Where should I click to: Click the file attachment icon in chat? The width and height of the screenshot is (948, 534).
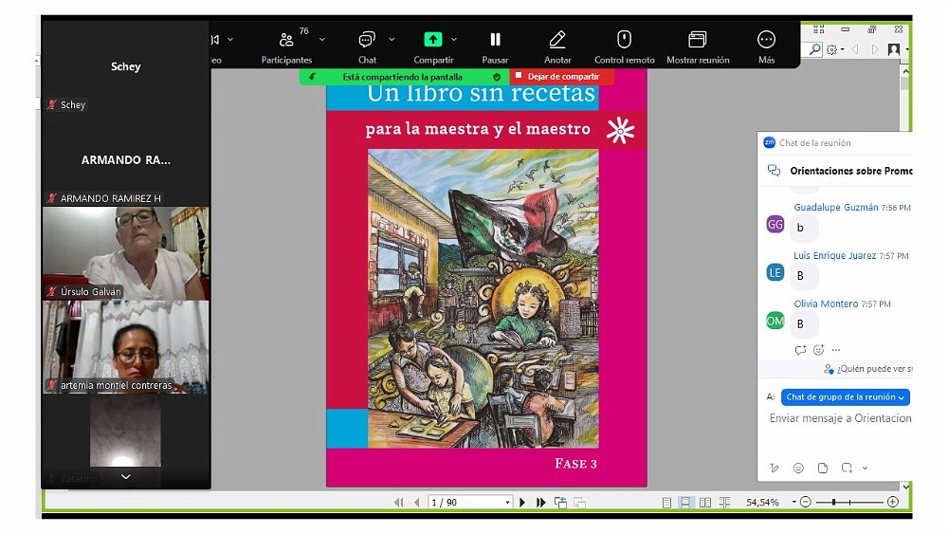(822, 468)
